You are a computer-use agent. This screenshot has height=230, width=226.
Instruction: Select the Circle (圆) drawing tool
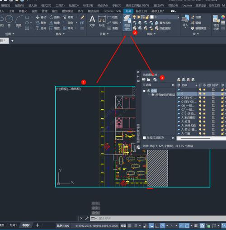point(9,21)
